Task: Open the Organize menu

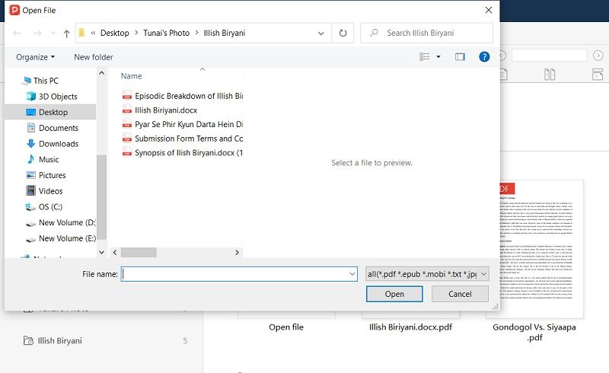Action: tap(35, 57)
